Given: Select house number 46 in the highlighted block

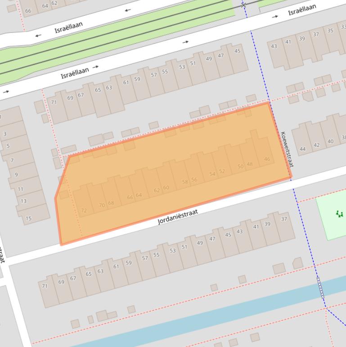Looking at the screenshot, I should [267, 159].
